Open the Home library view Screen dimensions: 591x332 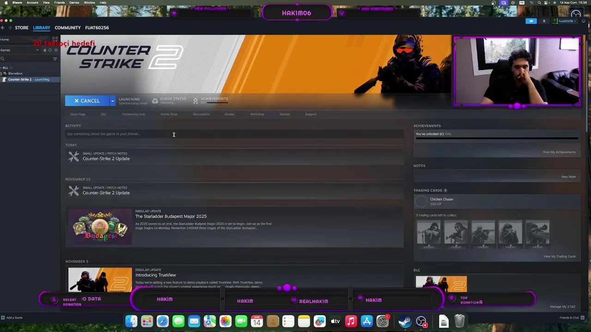coord(5,39)
